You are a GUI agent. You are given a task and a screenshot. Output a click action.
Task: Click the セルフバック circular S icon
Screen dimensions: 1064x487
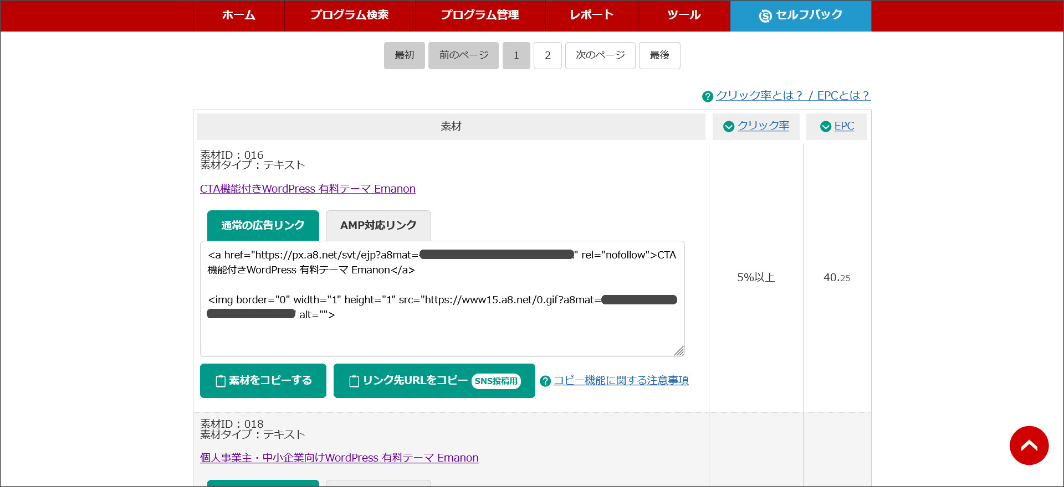(765, 16)
